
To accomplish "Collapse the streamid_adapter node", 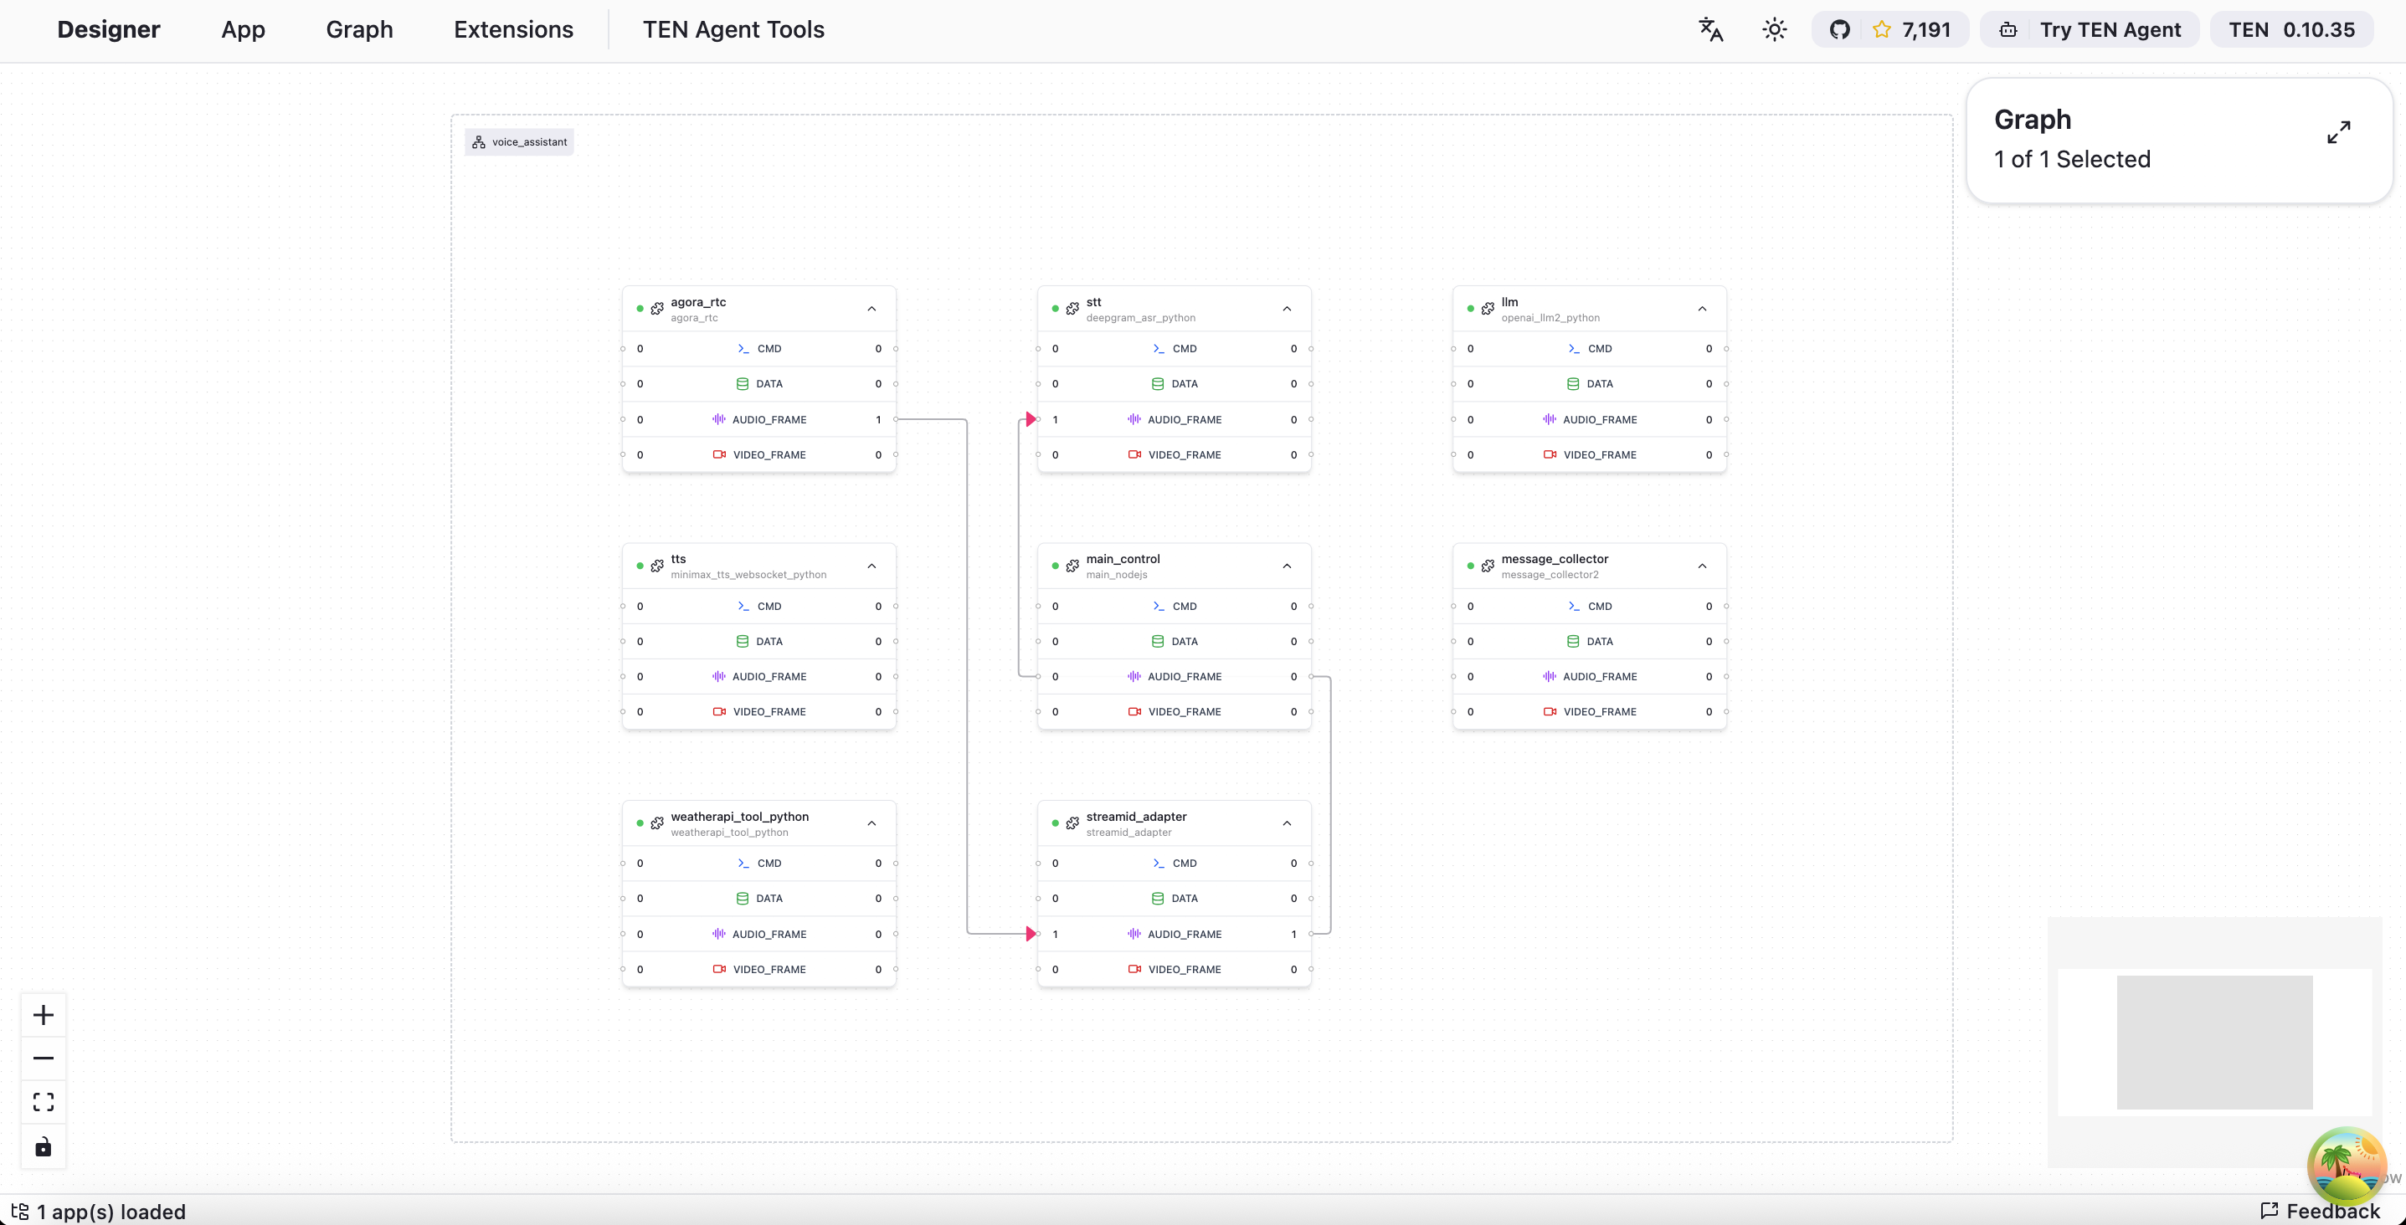I will [1286, 823].
